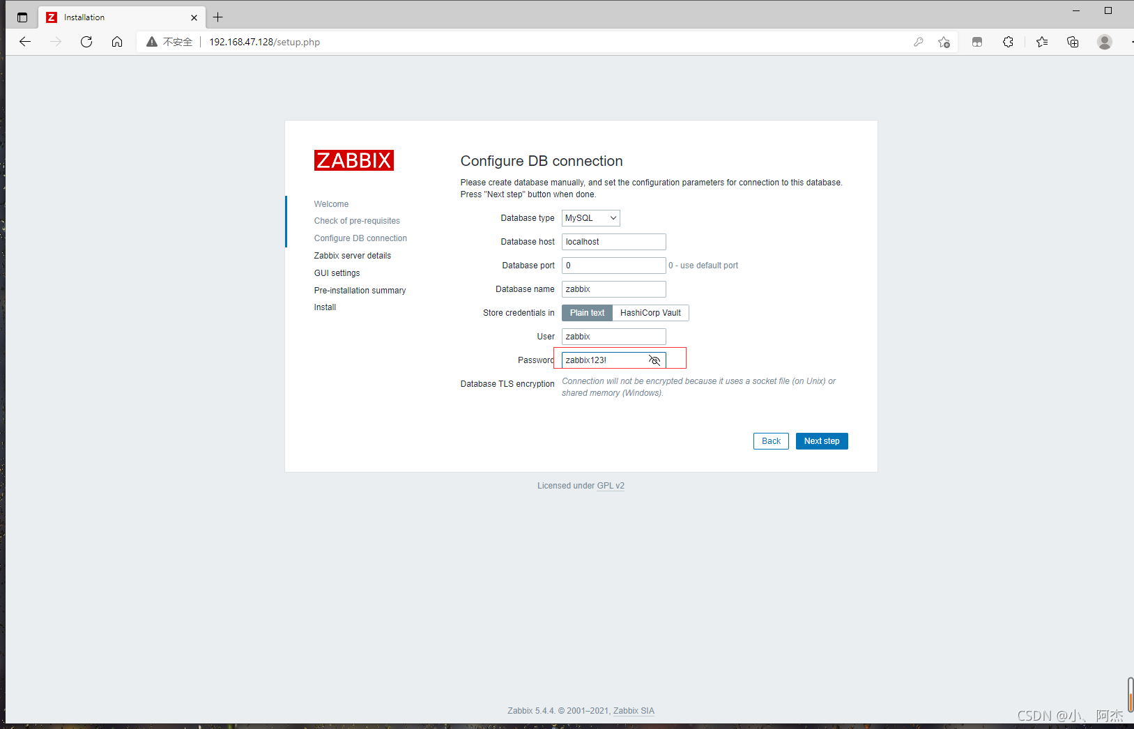The width and height of the screenshot is (1134, 729).
Task: Select Zabbix server details step
Action: (353, 256)
